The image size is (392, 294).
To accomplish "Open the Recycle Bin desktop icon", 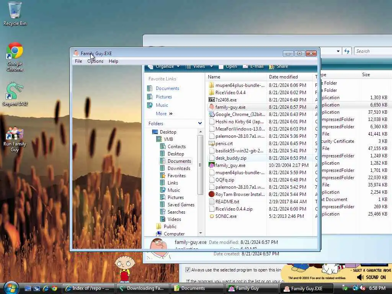I will pos(15,14).
